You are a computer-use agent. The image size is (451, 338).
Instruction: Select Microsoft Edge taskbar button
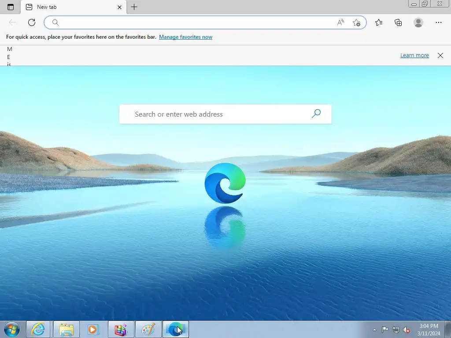pyautogui.click(x=176, y=329)
